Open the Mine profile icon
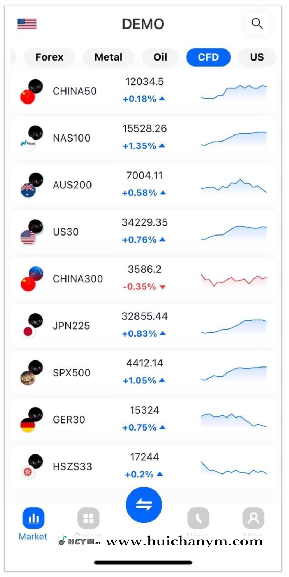Image resolution: width=289 pixels, height=577 pixels. point(253,518)
